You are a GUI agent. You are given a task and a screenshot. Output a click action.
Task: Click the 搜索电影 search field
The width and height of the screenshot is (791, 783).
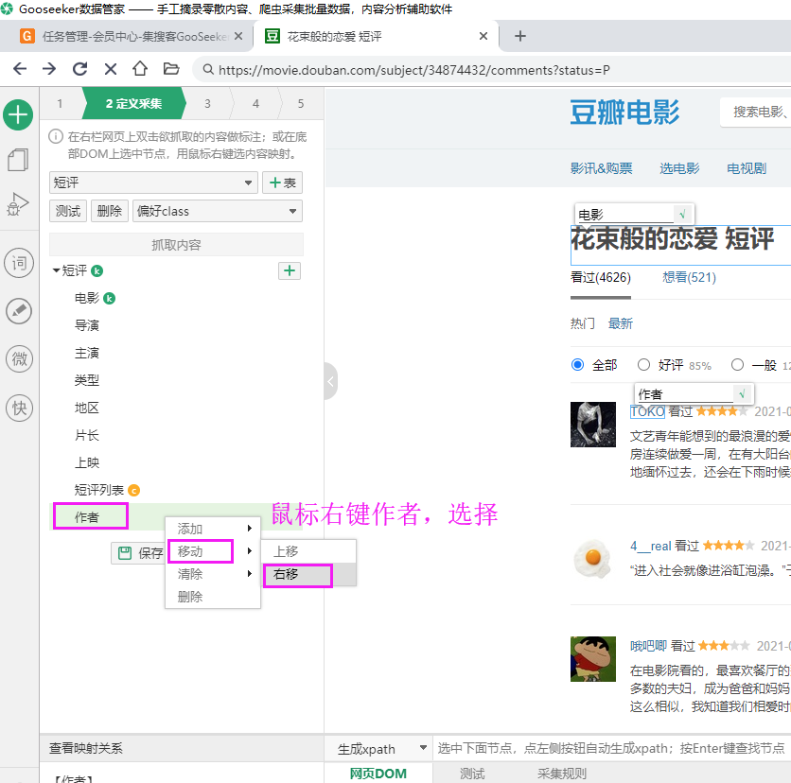[x=756, y=112]
